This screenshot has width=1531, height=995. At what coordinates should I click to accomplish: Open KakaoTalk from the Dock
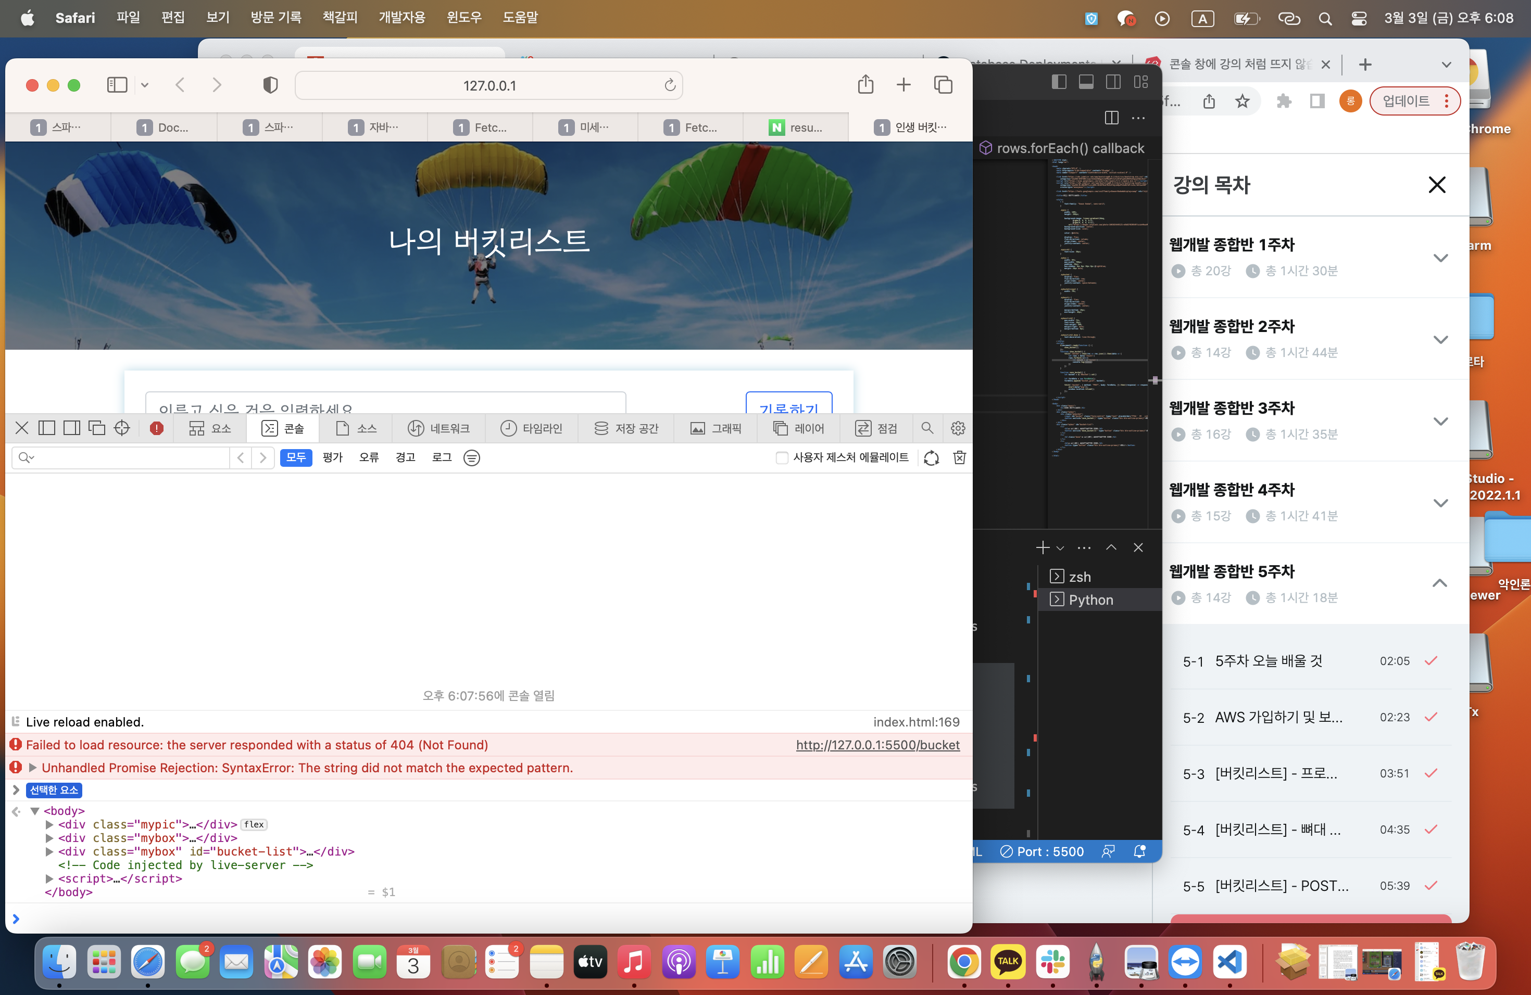coord(1007,962)
